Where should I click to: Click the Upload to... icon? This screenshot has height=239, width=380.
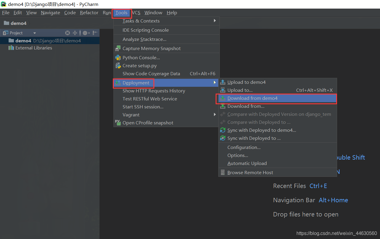click(x=223, y=90)
